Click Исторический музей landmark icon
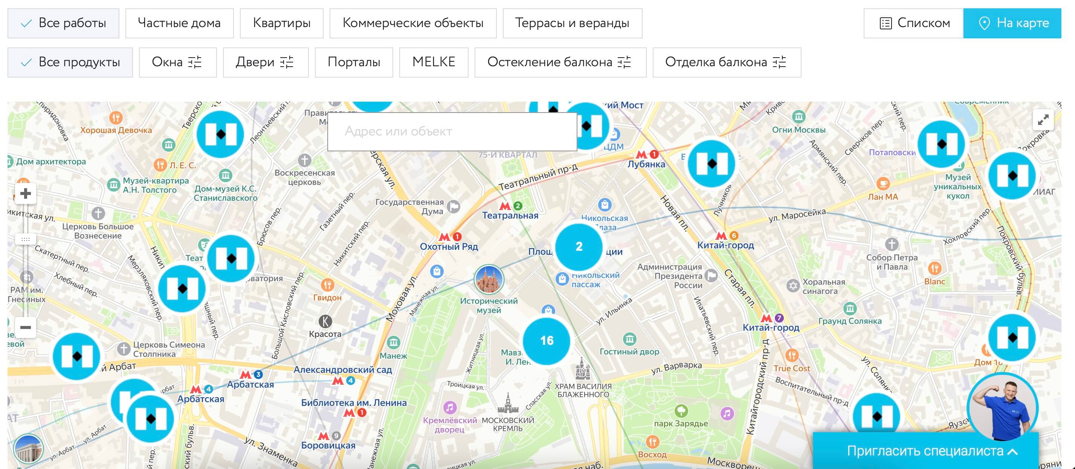 tap(489, 279)
